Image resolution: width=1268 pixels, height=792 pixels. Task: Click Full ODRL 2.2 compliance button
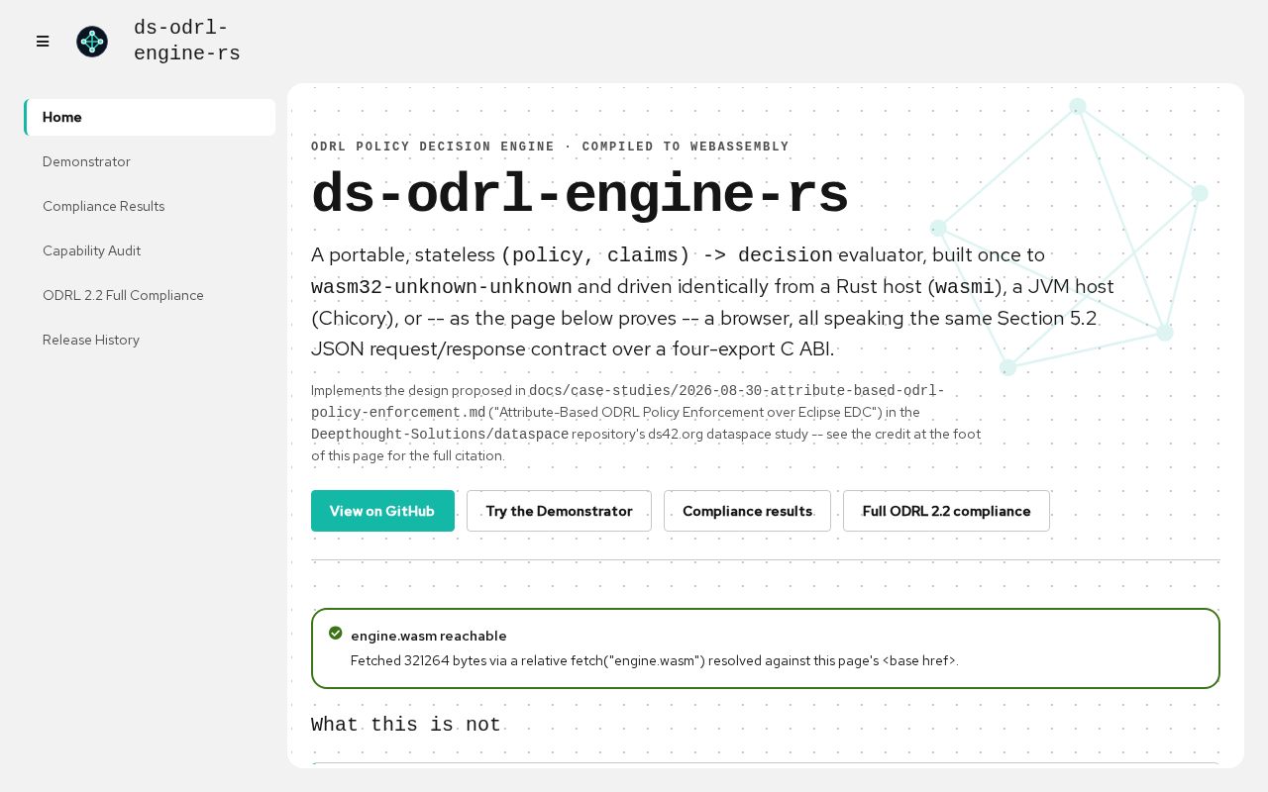click(946, 511)
